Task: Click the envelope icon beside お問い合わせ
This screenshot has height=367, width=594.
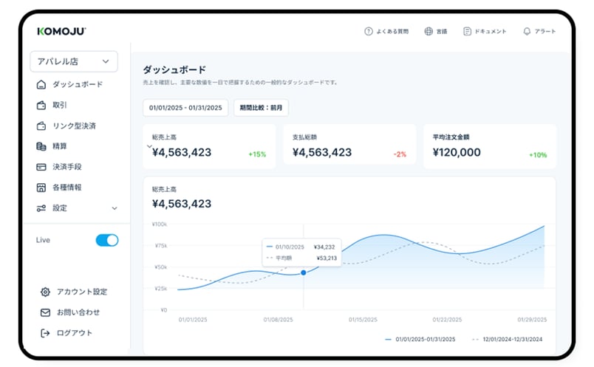Action: point(45,312)
